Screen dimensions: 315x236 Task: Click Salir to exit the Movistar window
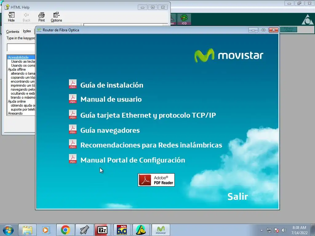(238, 196)
